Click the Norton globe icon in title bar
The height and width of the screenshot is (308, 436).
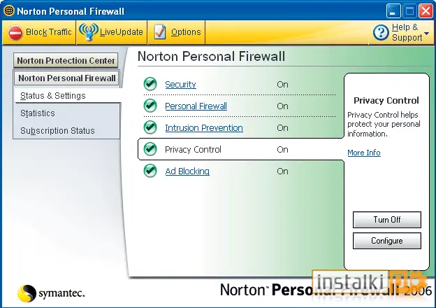(x=9, y=11)
